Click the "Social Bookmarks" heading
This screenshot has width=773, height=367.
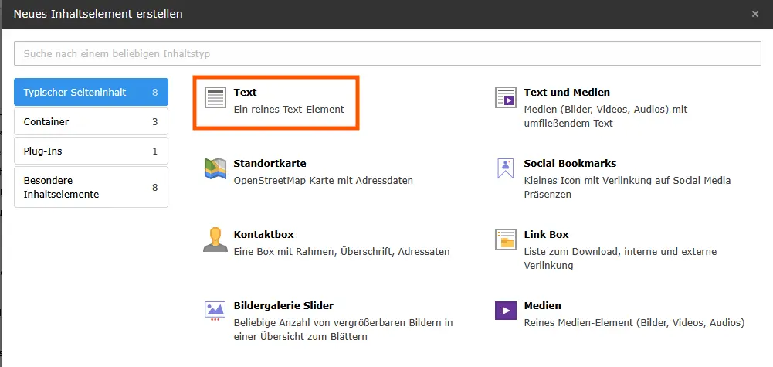pyautogui.click(x=570, y=164)
